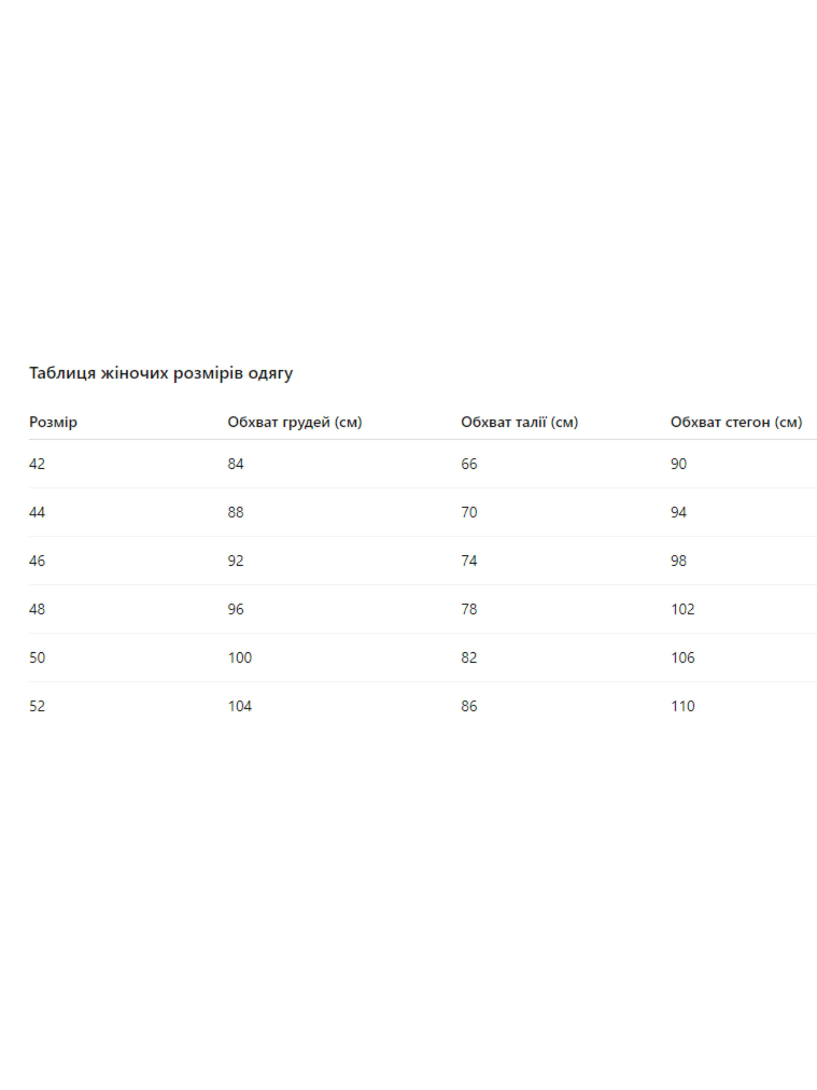Click size 50 in the Розмір column
This screenshot has width=817, height=1090.
click(x=37, y=657)
